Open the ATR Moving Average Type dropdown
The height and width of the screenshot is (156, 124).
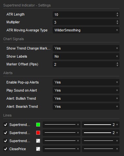(86, 30)
